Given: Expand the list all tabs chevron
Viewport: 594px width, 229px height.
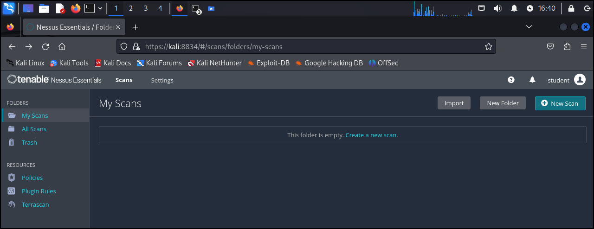Looking at the screenshot, I should 529,27.
